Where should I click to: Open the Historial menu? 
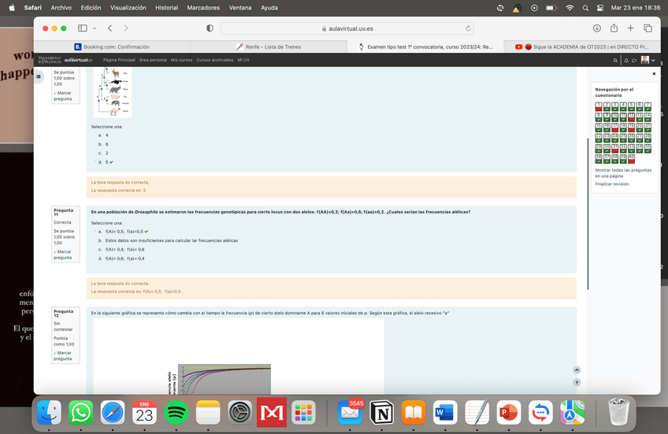[x=166, y=8]
